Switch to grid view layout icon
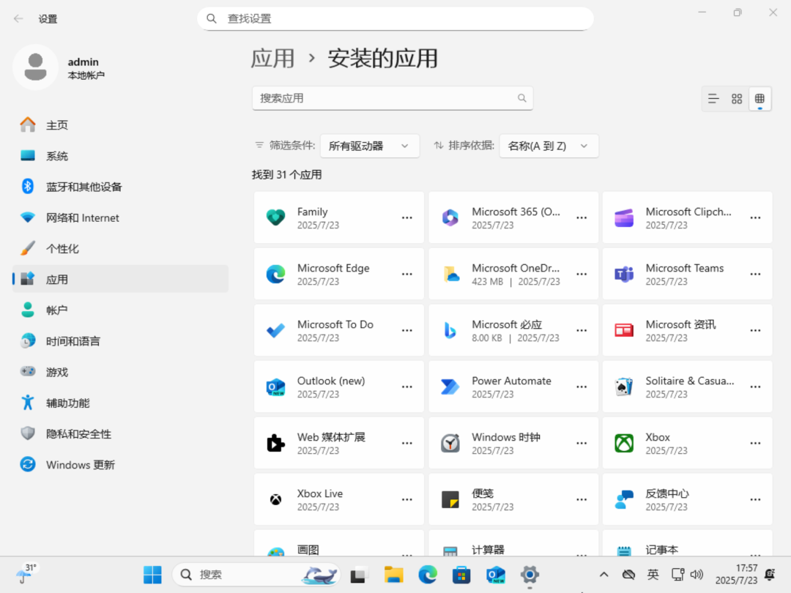 737,99
